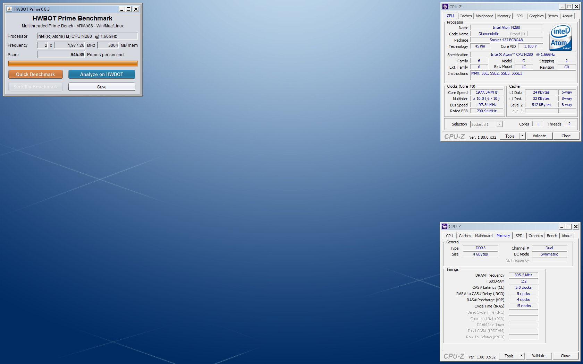Open Bench tab in bottom CPU-Z window

(552, 236)
